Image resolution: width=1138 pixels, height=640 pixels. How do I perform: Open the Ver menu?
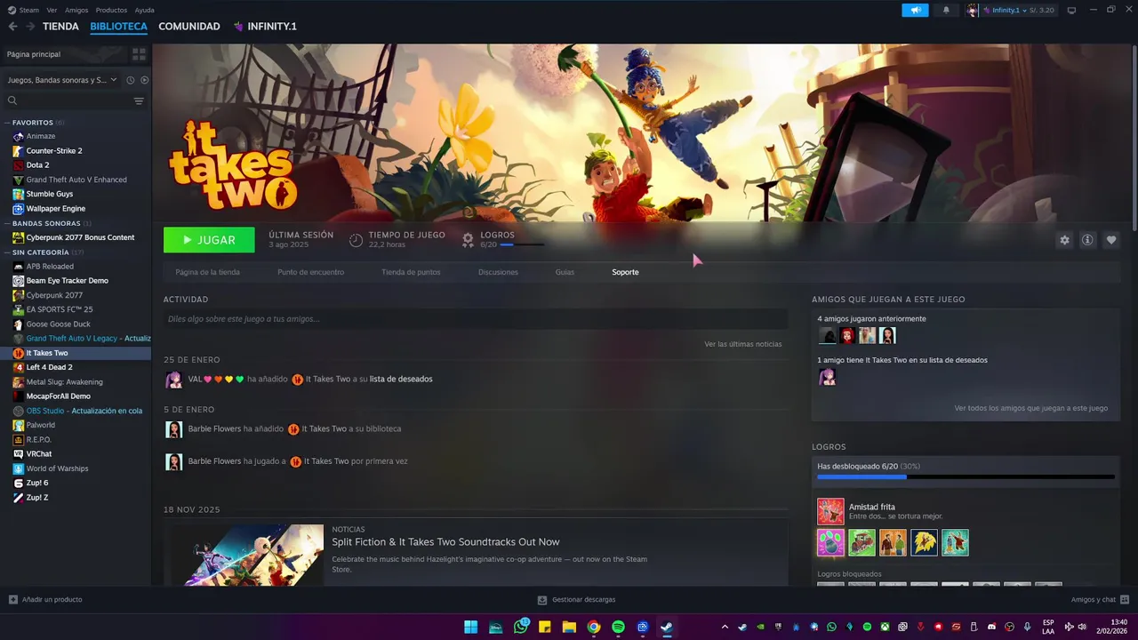coord(52,10)
